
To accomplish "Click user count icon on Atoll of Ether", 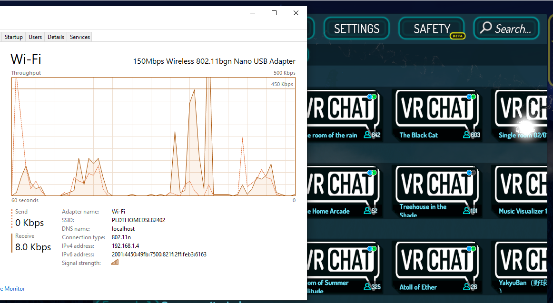I will tap(466, 287).
